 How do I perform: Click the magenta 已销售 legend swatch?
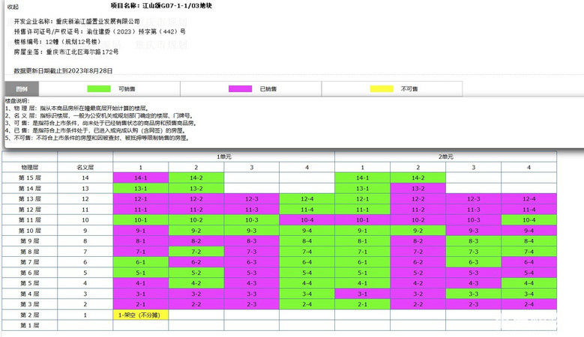240,88
